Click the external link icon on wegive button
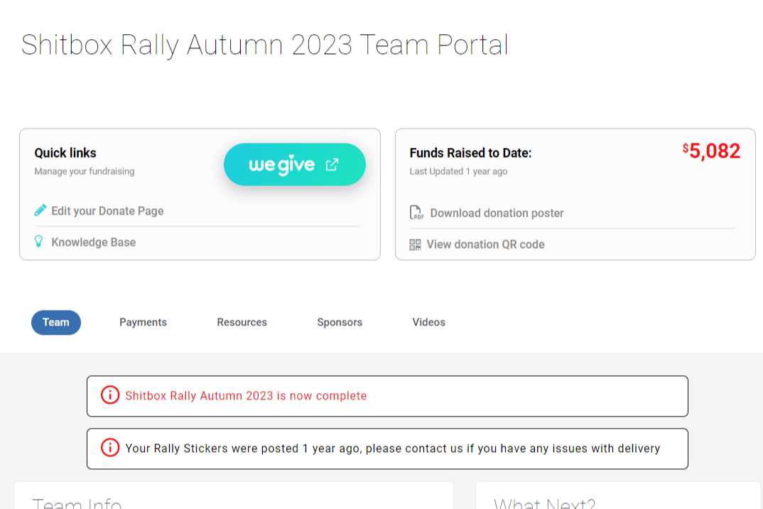The height and width of the screenshot is (509, 763). 332,165
